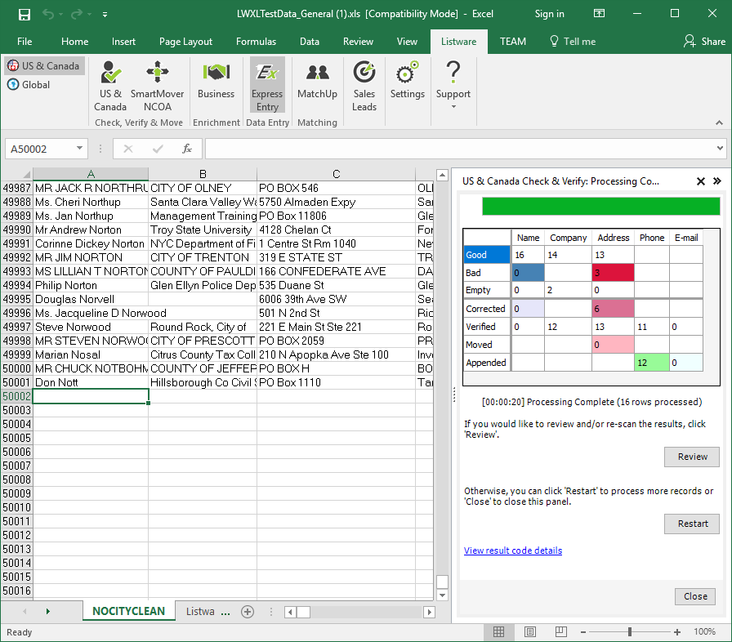
Task: Expand the Support dropdown menu
Action: click(x=453, y=106)
